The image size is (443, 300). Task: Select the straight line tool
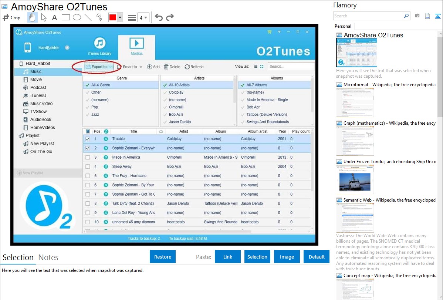pyautogui.click(x=88, y=17)
